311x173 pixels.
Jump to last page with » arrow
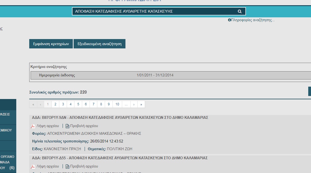point(141,104)
